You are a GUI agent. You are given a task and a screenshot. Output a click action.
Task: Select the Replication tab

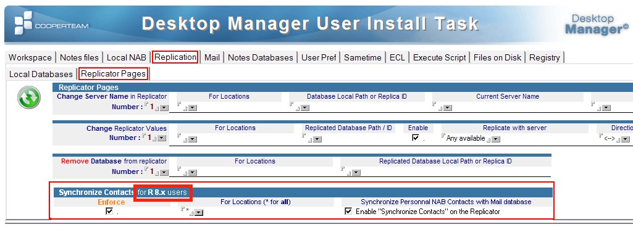click(175, 57)
